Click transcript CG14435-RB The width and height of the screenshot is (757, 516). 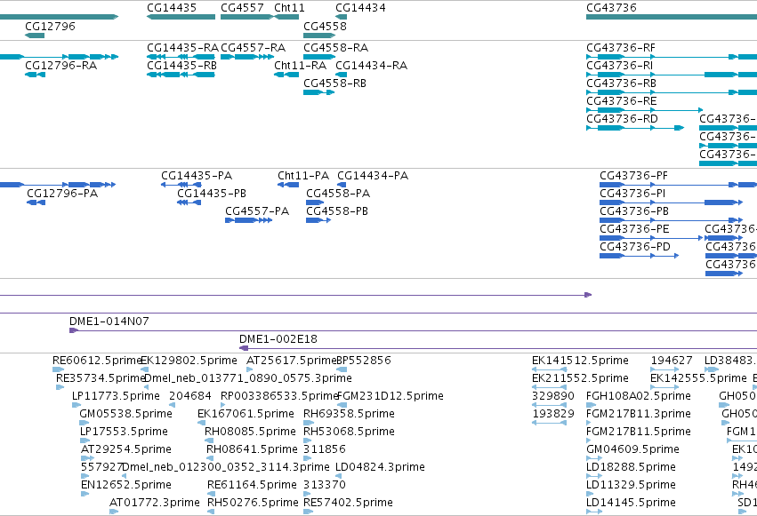pyautogui.click(x=181, y=66)
